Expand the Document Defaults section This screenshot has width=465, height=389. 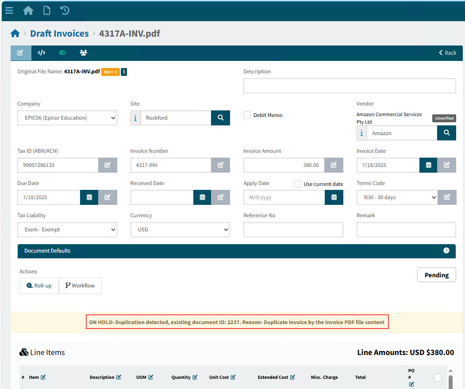(446, 251)
